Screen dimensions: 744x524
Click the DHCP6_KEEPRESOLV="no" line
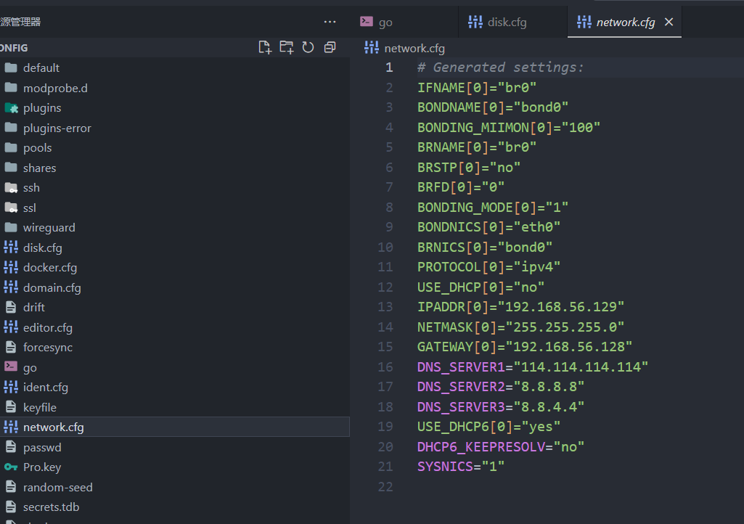[501, 446]
